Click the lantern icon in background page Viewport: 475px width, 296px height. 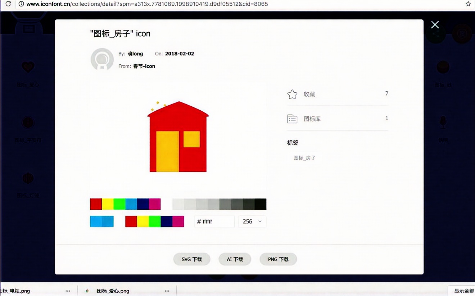(28, 178)
